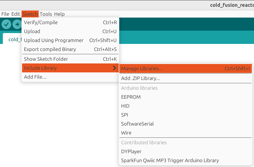Include the HID library
This screenshot has width=254, height=167.
[125, 106]
